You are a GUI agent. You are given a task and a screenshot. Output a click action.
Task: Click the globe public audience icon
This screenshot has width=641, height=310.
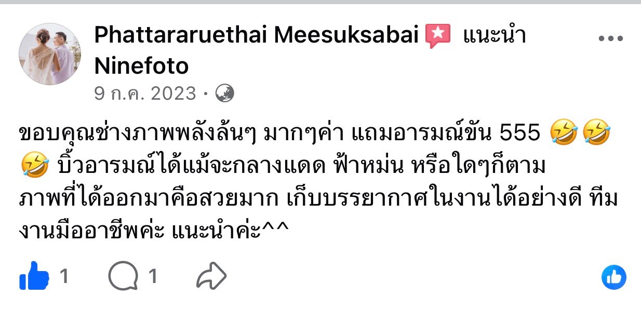click(x=224, y=93)
